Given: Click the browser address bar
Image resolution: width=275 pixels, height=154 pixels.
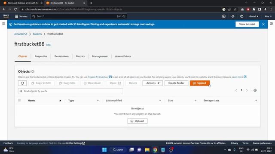Looking at the screenshot, I should [121, 9].
